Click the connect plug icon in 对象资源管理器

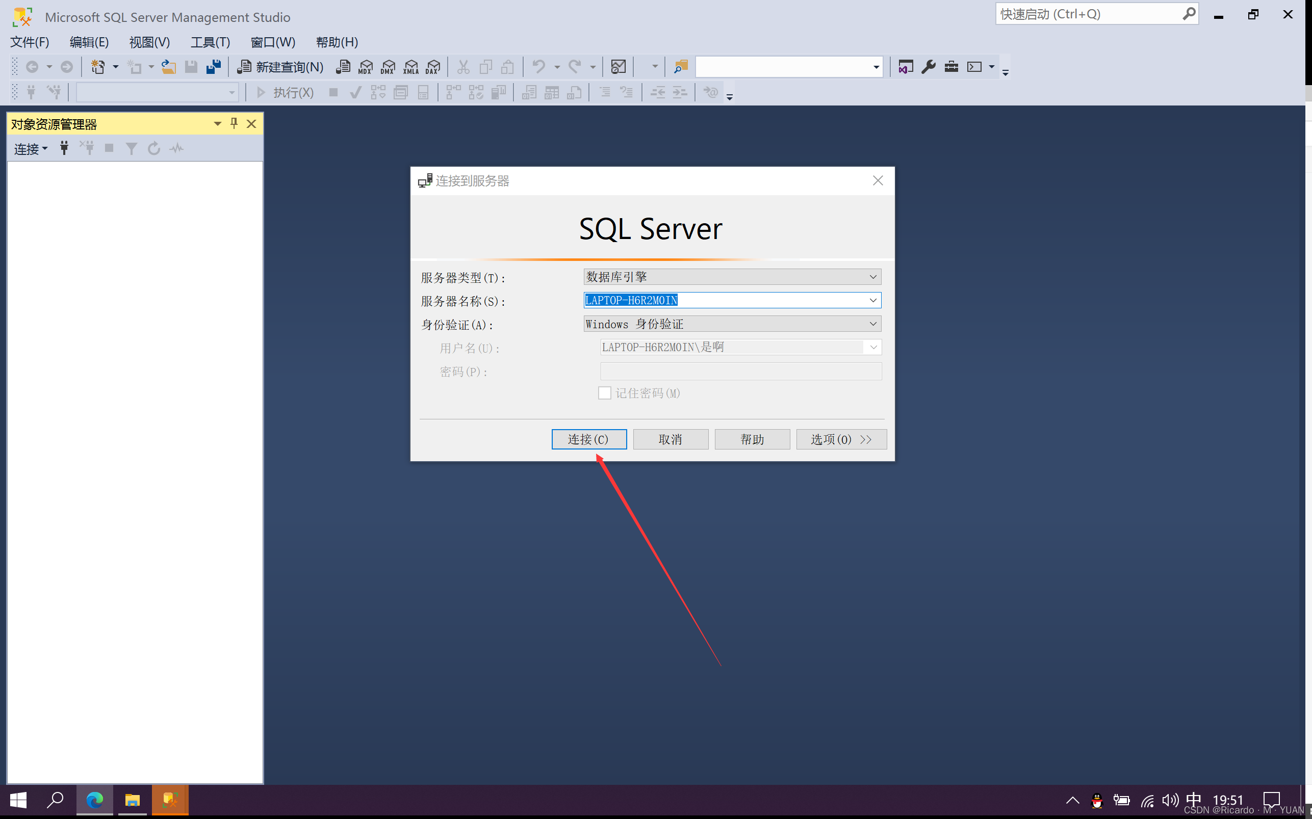coord(64,148)
